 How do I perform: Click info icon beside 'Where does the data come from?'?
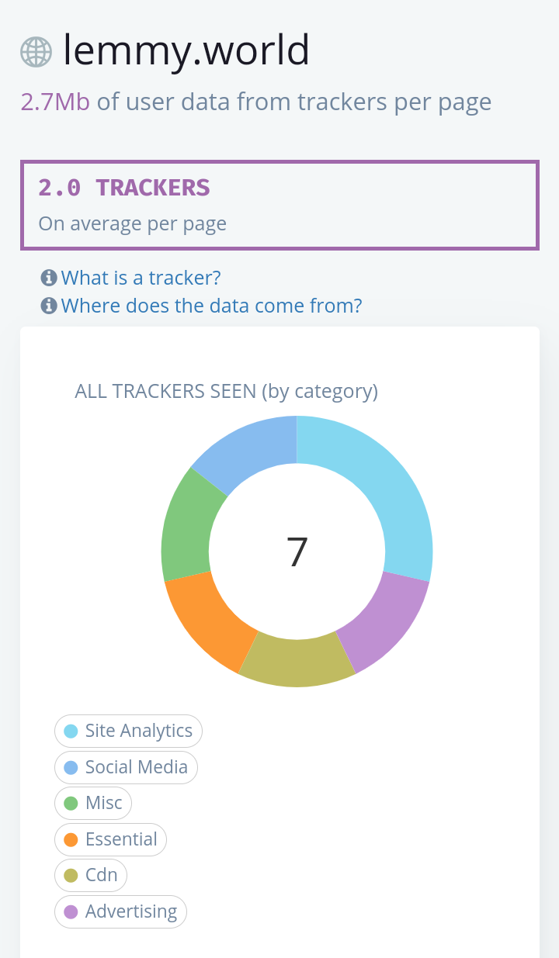pyautogui.click(x=49, y=306)
